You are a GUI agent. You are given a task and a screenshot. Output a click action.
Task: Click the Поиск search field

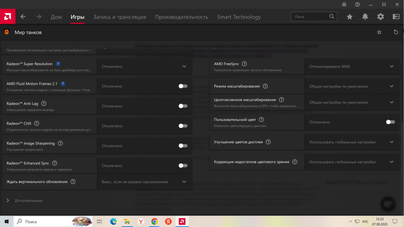click(x=310, y=16)
